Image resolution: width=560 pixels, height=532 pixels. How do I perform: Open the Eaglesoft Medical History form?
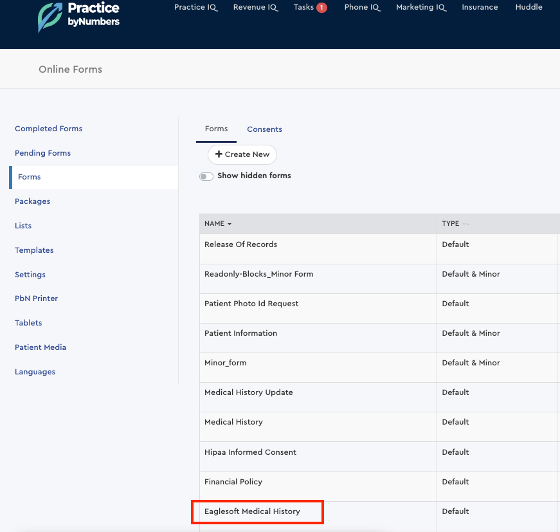251,511
